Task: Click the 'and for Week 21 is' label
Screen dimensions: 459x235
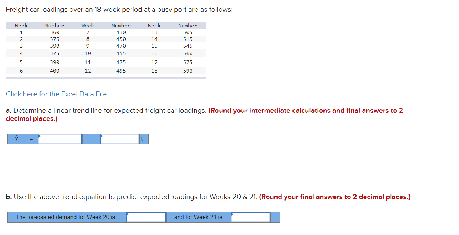Action: point(198,217)
